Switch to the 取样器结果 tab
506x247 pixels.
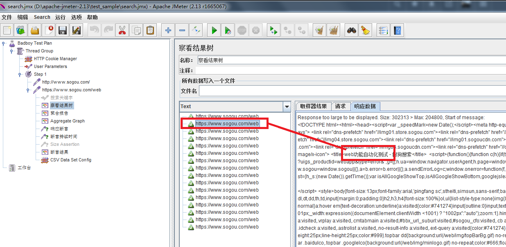[x=313, y=107]
